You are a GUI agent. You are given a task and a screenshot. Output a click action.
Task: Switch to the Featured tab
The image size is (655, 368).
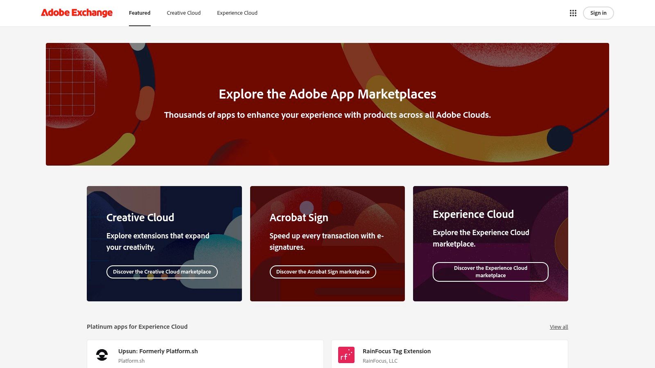click(139, 13)
